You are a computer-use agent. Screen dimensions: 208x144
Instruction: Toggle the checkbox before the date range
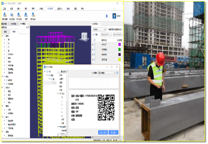tap(94, 35)
